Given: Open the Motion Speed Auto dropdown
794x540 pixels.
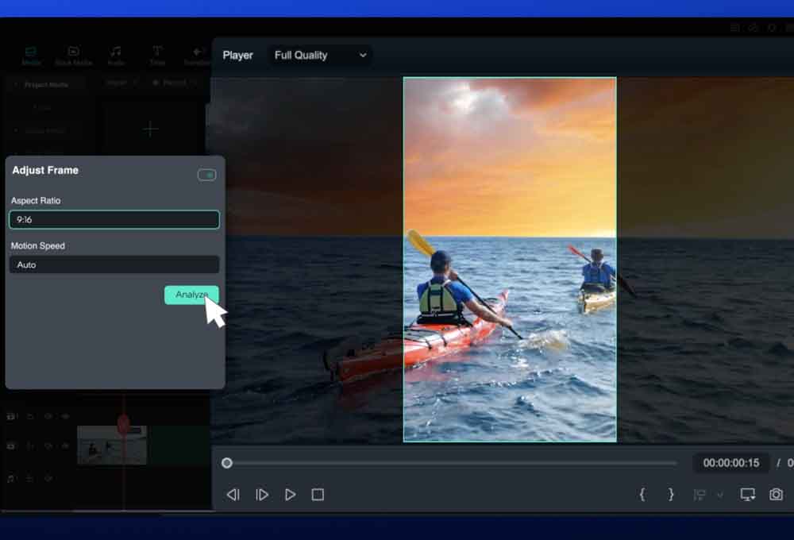Looking at the screenshot, I should [x=114, y=264].
